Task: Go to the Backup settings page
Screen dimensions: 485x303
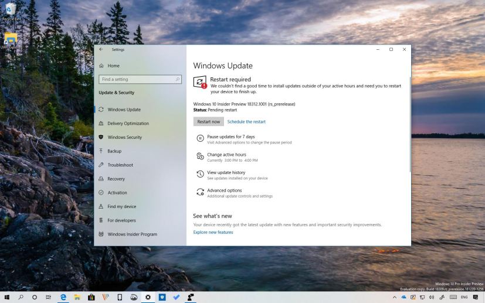Action: tap(114, 151)
